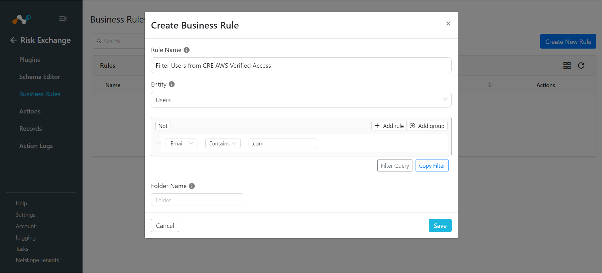Click the Actions column header
Screen dimensions: 602x273
(x=546, y=85)
